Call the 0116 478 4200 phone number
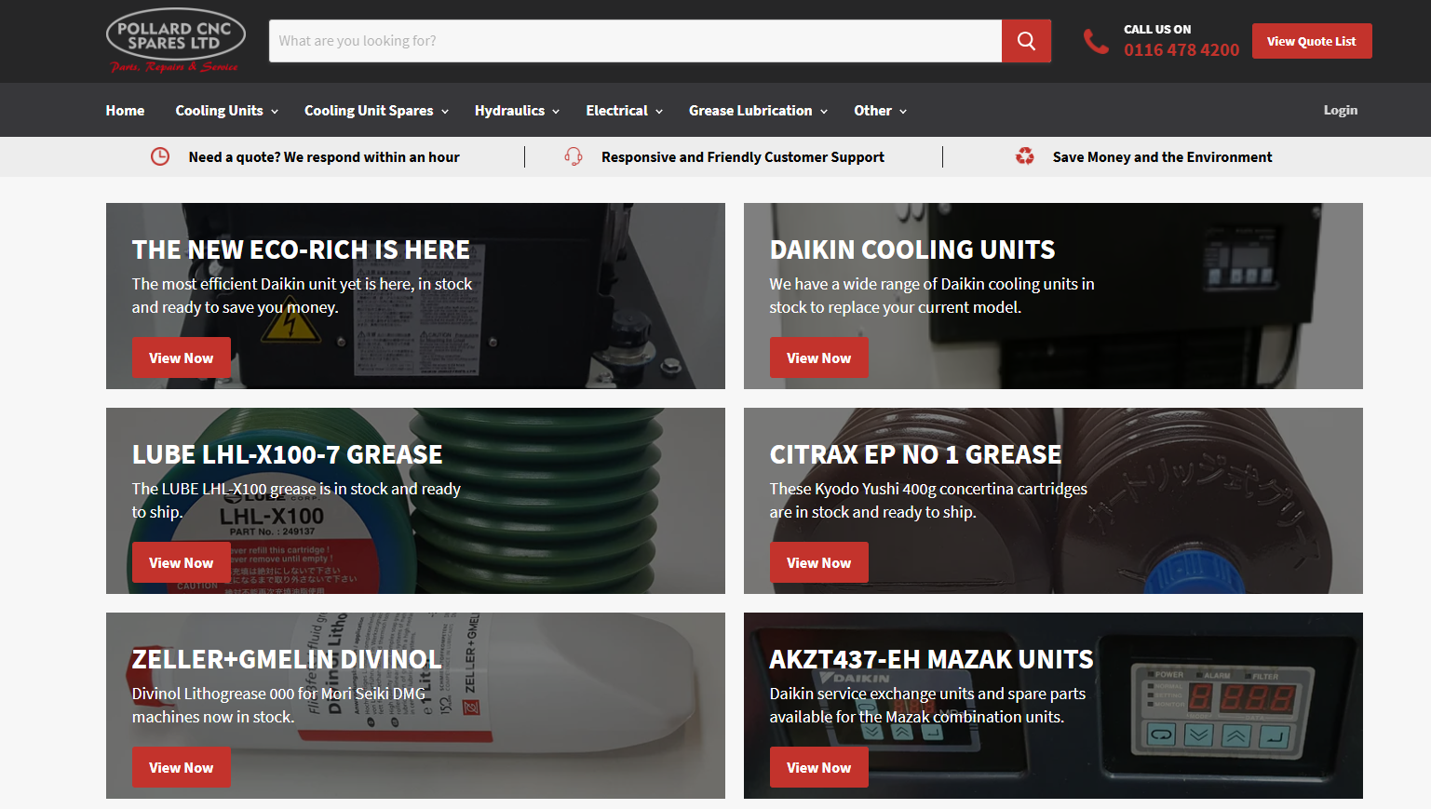 point(1181,50)
